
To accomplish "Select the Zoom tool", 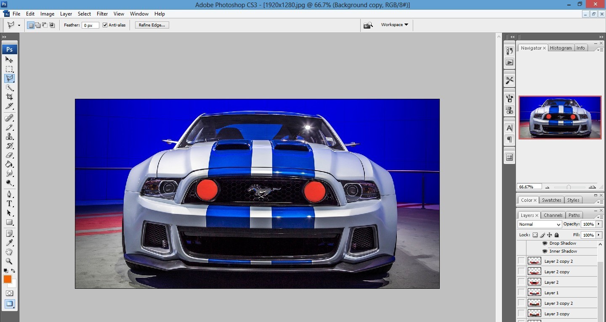I will pyautogui.click(x=9, y=261).
